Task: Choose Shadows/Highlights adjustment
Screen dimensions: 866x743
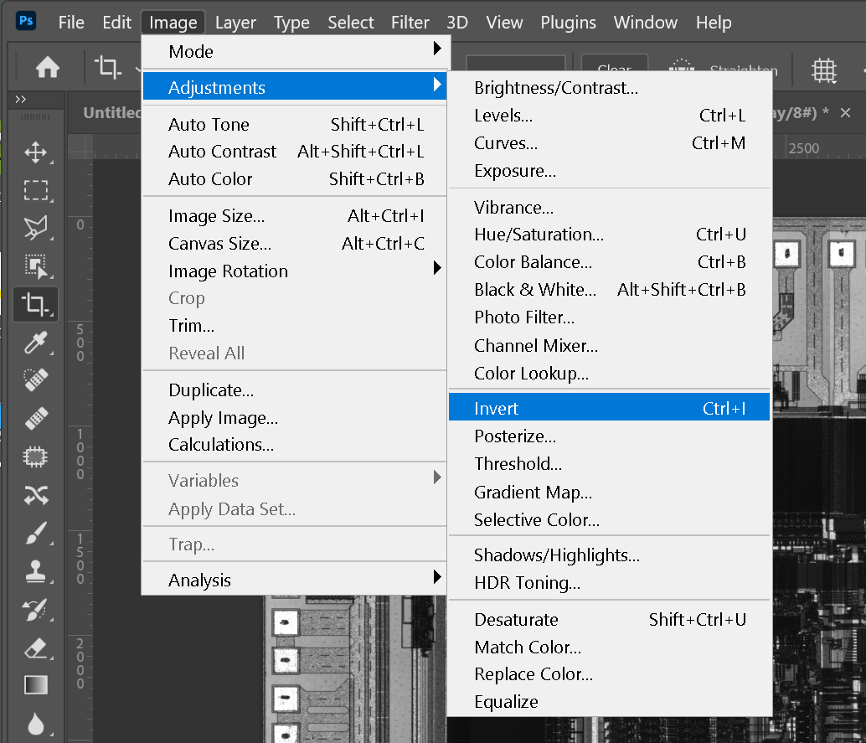Action: click(609, 555)
